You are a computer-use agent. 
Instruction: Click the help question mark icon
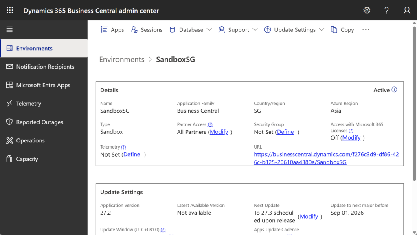point(386,11)
